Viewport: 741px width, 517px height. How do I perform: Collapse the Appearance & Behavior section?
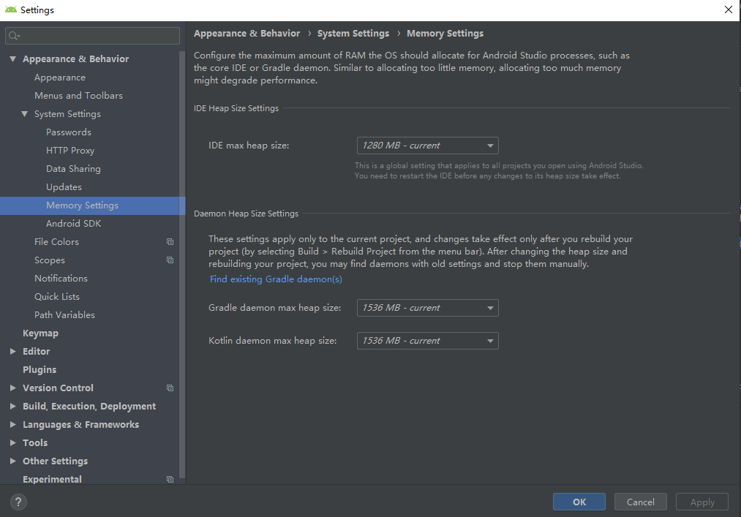(12, 59)
